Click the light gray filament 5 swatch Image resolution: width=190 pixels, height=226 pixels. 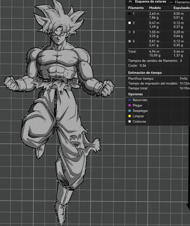130,41
